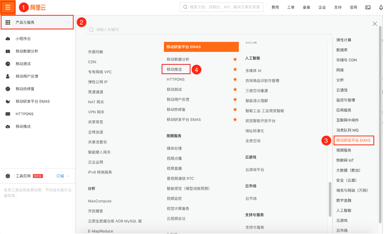Open the hamburger navigation menu

coord(8,7)
